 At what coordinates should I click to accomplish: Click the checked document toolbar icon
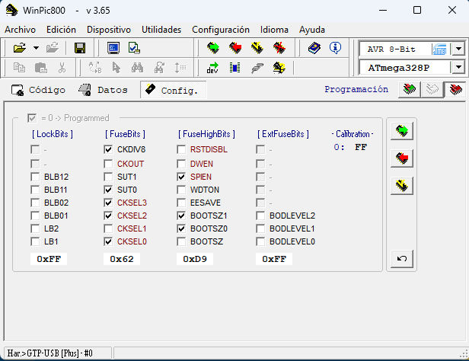pos(134,48)
